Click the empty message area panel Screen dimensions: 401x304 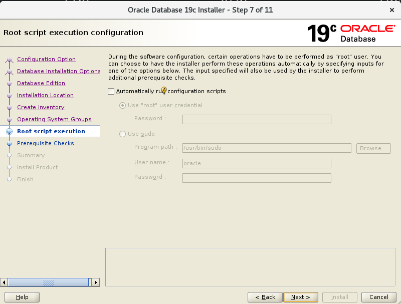[x=250, y=267]
